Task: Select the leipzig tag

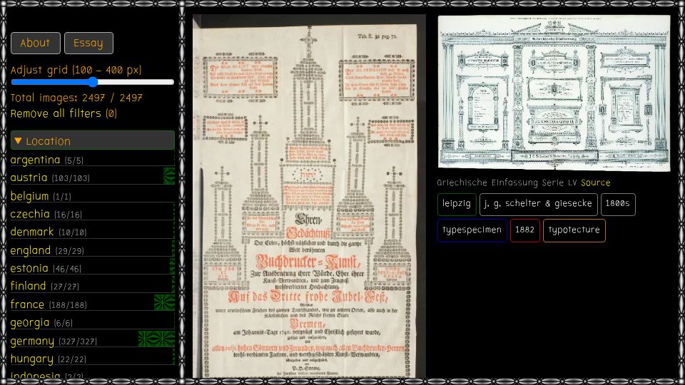Action: (x=457, y=204)
